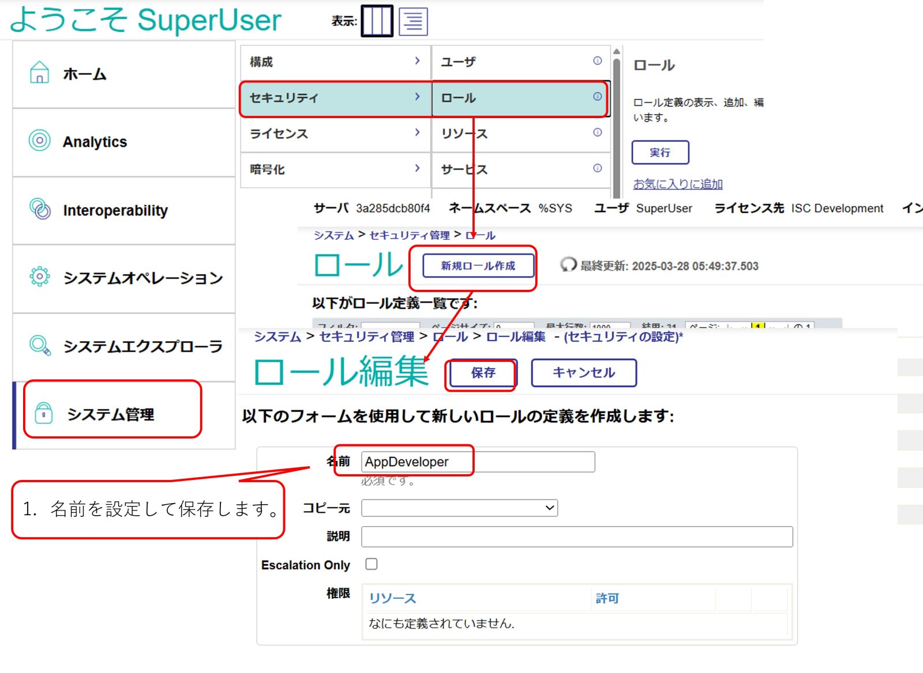Click the 名前 input field
Viewport: 923px width, 673px height.
coord(478,462)
